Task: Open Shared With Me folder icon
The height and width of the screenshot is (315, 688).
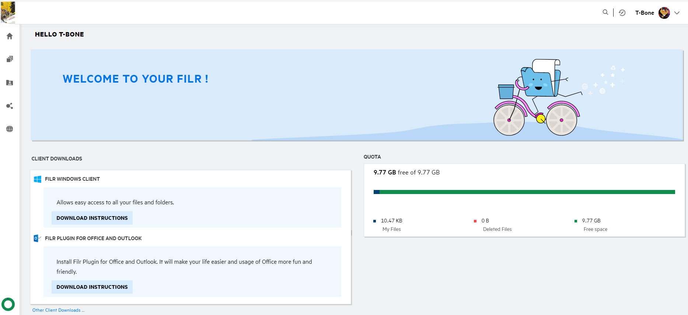Action: 10,83
